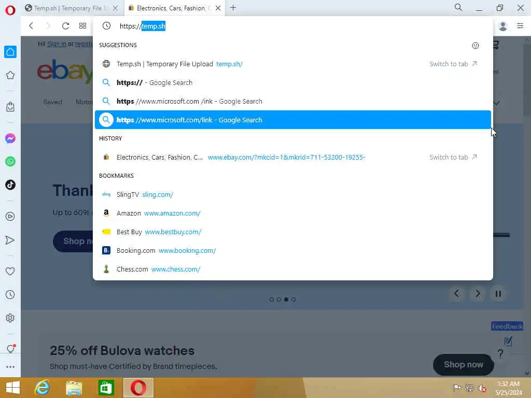Open My Flow send icon in sidebar
The width and height of the screenshot is (531, 398).
pos(10,240)
